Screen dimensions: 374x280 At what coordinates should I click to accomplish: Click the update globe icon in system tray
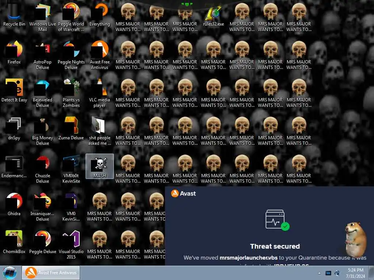coord(337,273)
